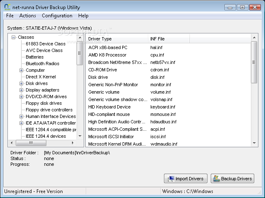Screen dimensions: 265x198
Task: Select HID-compliant mouse row
Action: [x=169, y=114]
